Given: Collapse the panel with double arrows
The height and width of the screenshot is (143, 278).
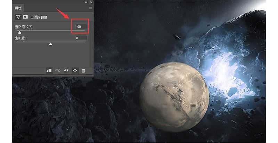Looking at the screenshot, I should (x=86, y=2).
